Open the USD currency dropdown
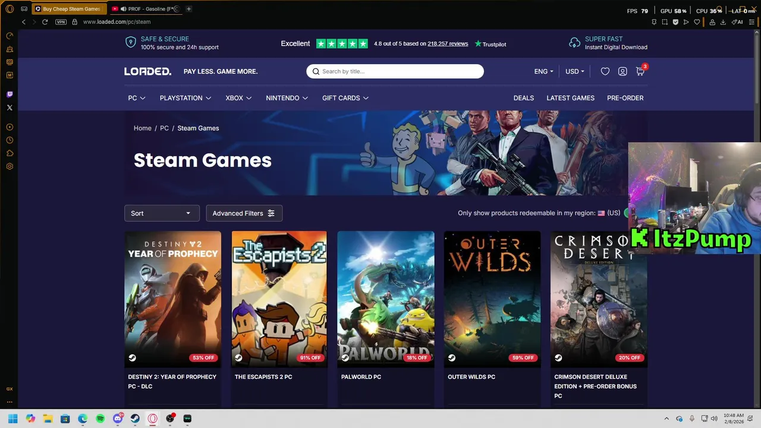 pos(574,71)
